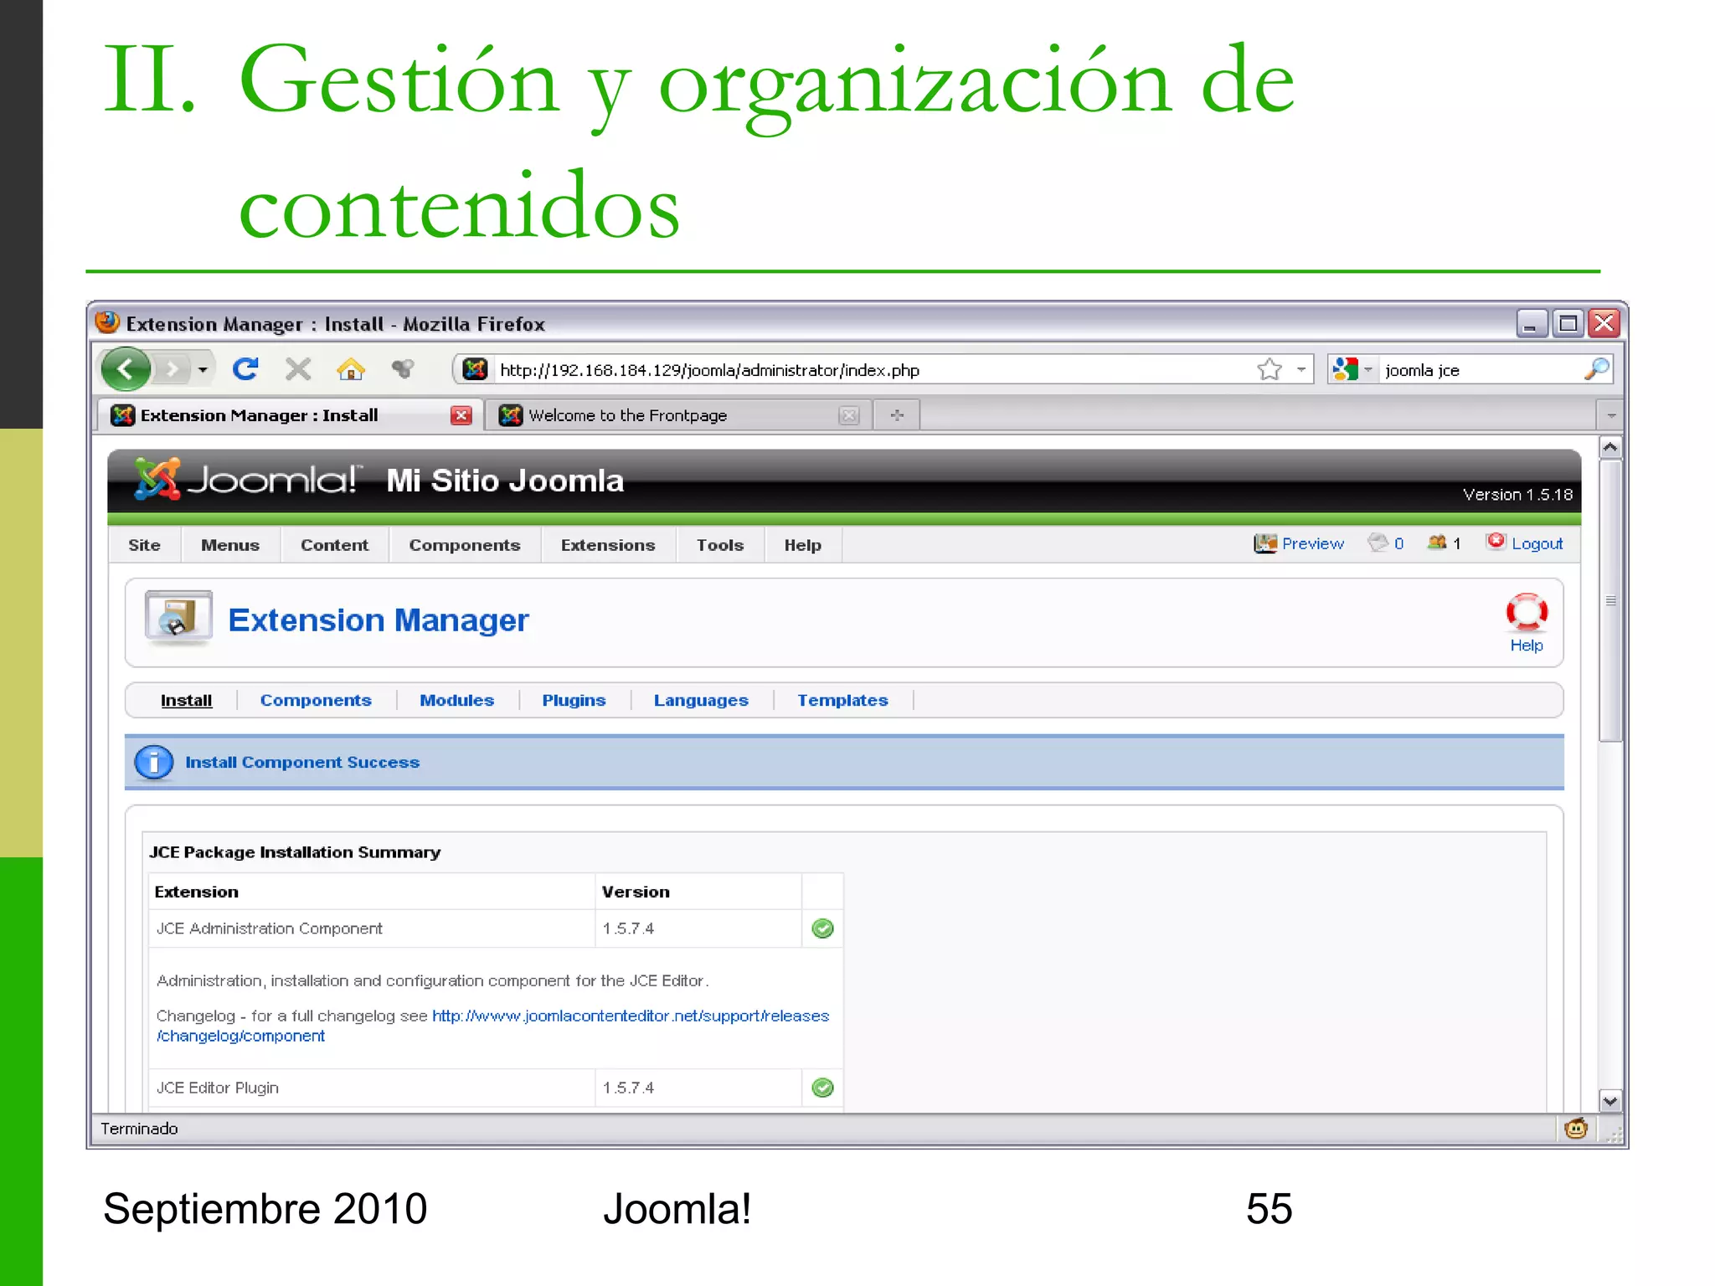Click the forward navigation arrow
The width and height of the screenshot is (1715, 1286).
[173, 369]
